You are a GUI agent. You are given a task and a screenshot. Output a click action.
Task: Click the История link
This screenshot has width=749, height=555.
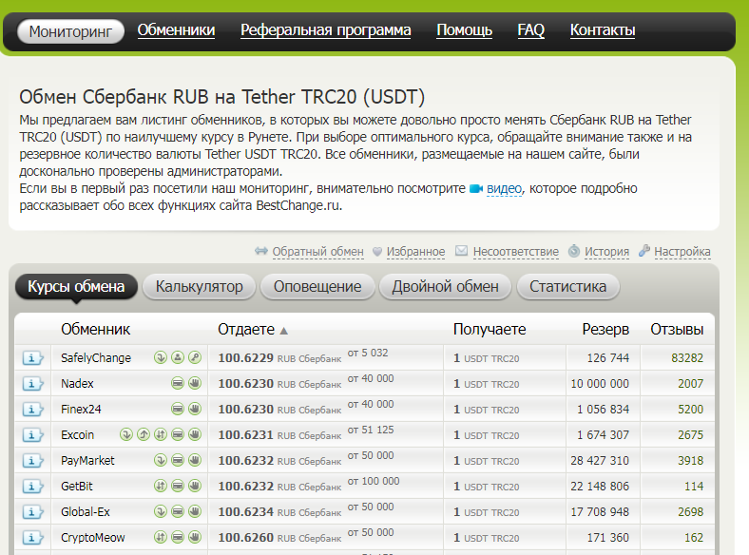click(x=606, y=252)
